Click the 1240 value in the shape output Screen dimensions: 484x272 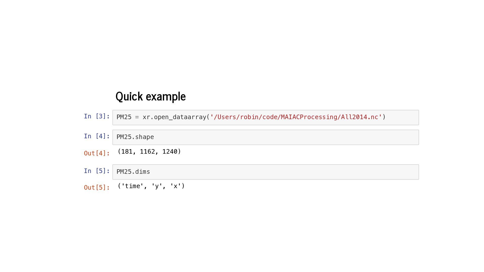pyautogui.click(x=170, y=152)
